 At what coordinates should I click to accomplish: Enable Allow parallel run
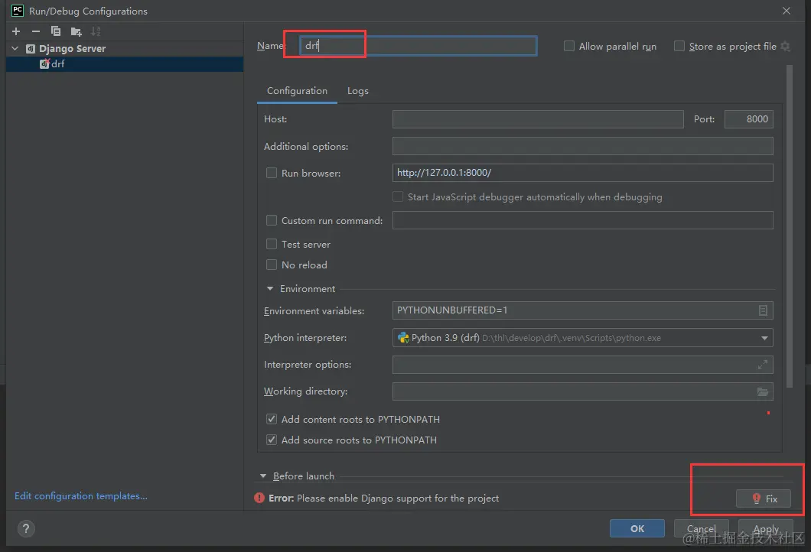[569, 47]
